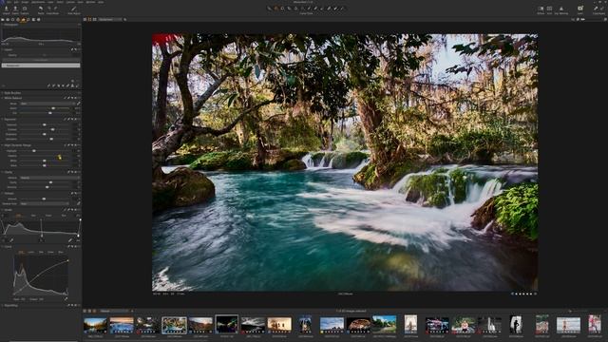Select the pointer Select cursor tool

click(269, 9)
